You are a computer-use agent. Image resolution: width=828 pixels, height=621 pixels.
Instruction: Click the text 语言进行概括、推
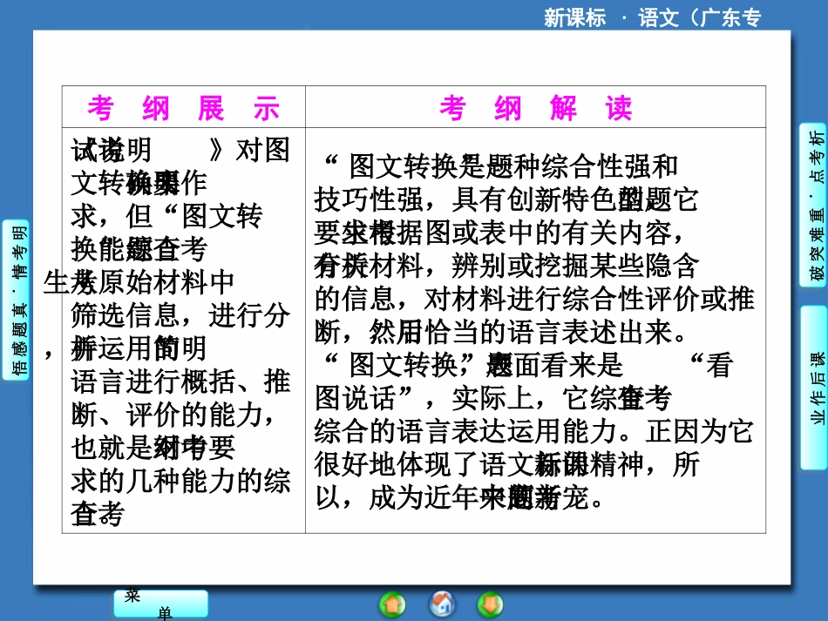pos(180,381)
